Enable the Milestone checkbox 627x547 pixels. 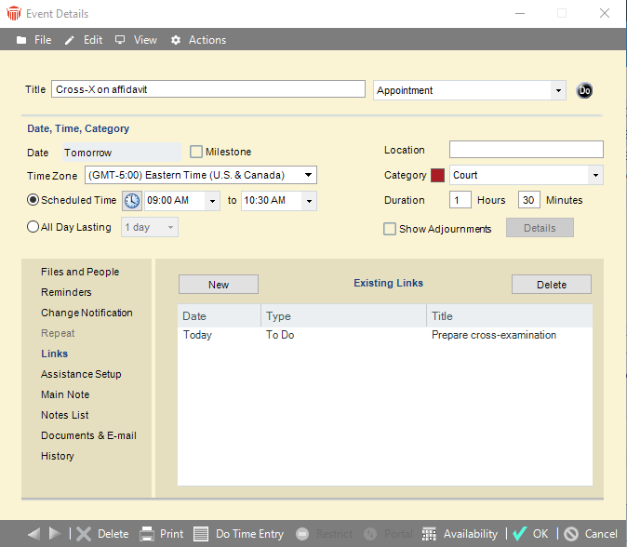(x=196, y=152)
